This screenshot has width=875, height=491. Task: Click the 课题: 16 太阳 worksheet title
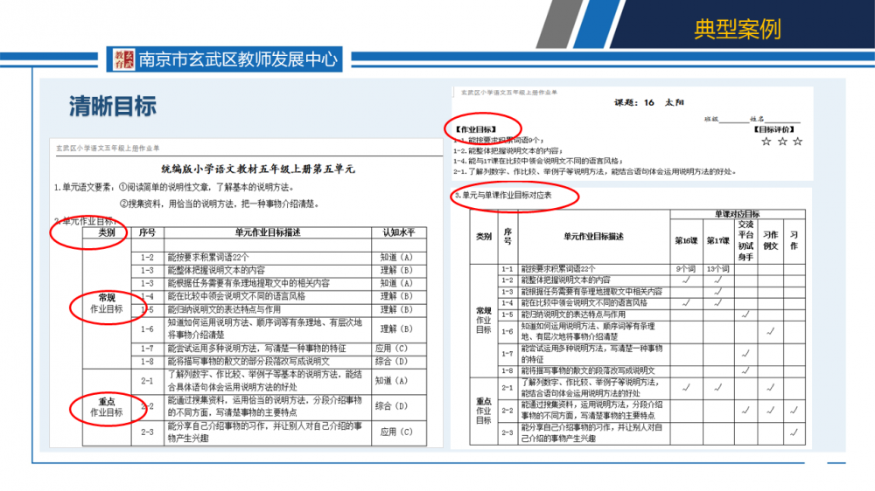(x=649, y=102)
